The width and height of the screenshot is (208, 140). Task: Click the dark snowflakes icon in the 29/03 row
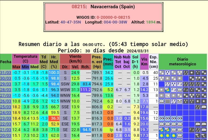coord(204,84)
